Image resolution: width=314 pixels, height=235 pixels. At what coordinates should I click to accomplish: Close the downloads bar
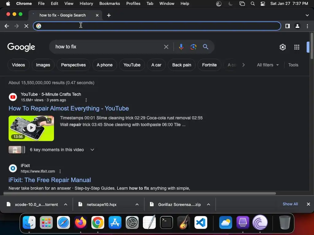[308, 204]
